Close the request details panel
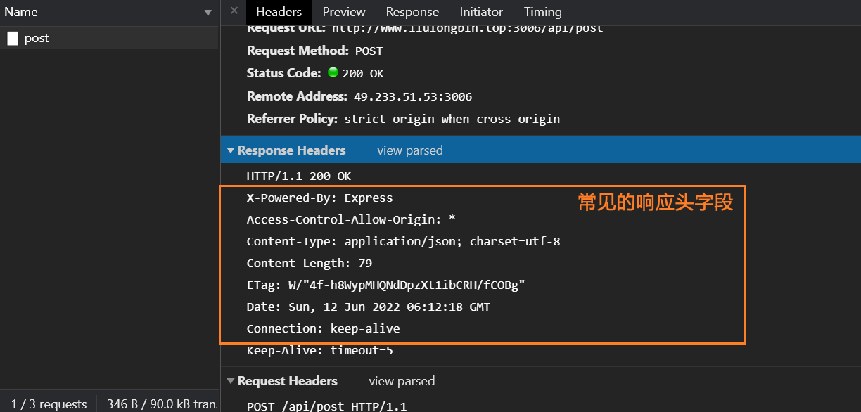The width and height of the screenshot is (861, 412). (234, 11)
